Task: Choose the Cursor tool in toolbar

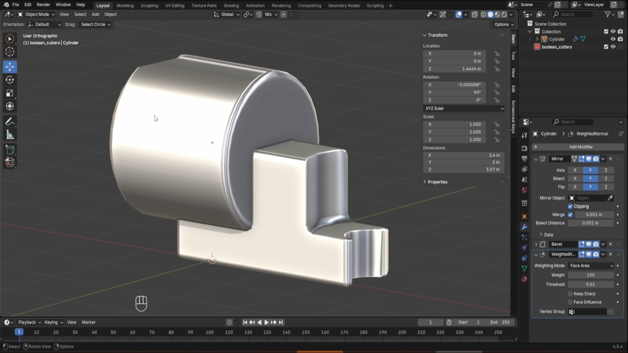Action: tap(10, 52)
